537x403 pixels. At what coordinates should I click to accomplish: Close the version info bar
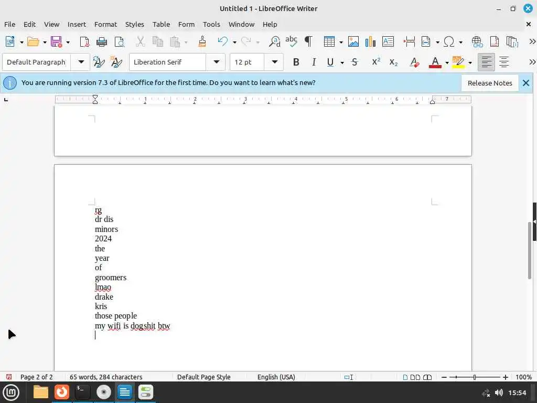click(526, 83)
